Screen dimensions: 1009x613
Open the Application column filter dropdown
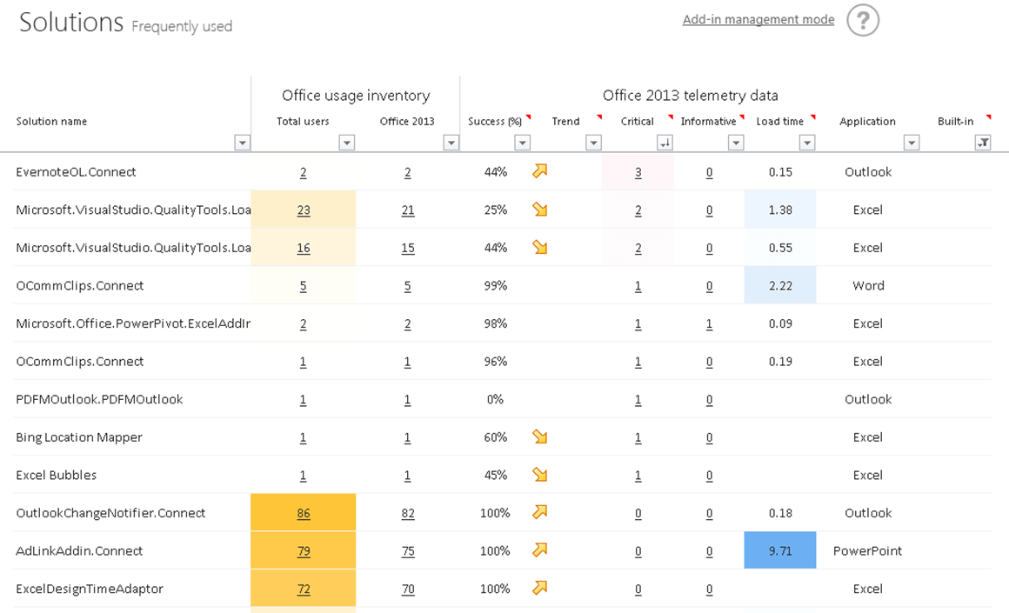click(912, 141)
